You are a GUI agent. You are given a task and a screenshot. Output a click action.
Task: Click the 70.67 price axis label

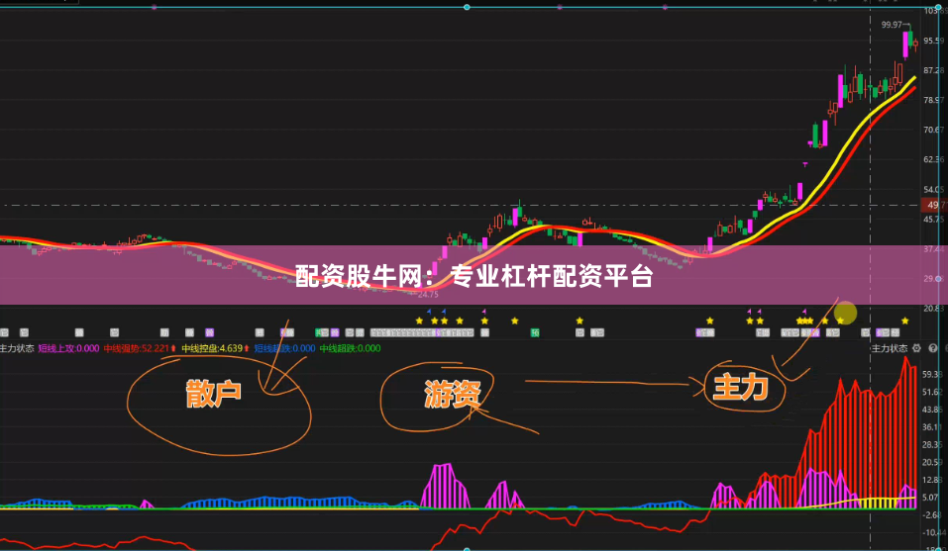tap(934, 130)
